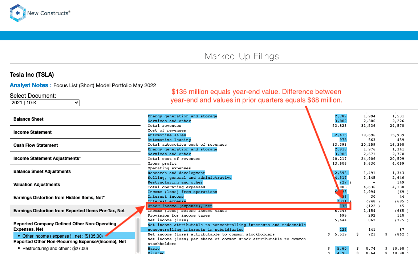418x254 pixels.
Task: Click the highlighted 2,593 research and development value
Action: point(341,173)
